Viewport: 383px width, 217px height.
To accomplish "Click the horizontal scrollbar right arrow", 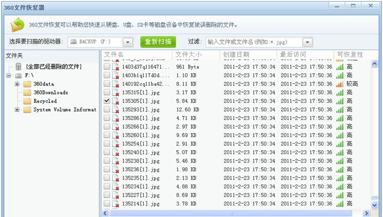I will [366, 213].
